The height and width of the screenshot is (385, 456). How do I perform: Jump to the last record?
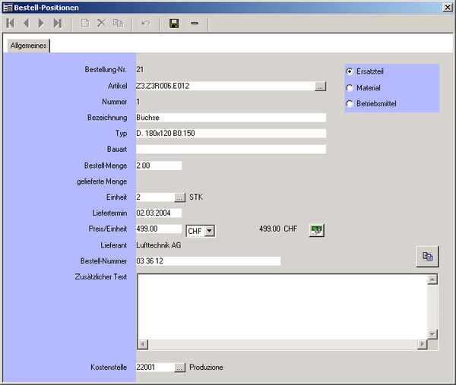pos(57,24)
